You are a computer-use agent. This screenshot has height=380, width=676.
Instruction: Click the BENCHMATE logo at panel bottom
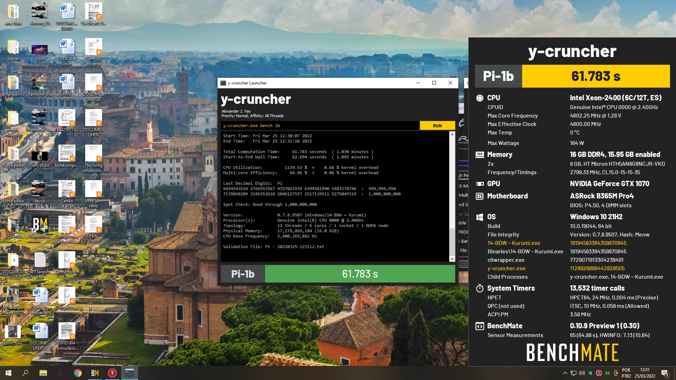coord(572,353)
